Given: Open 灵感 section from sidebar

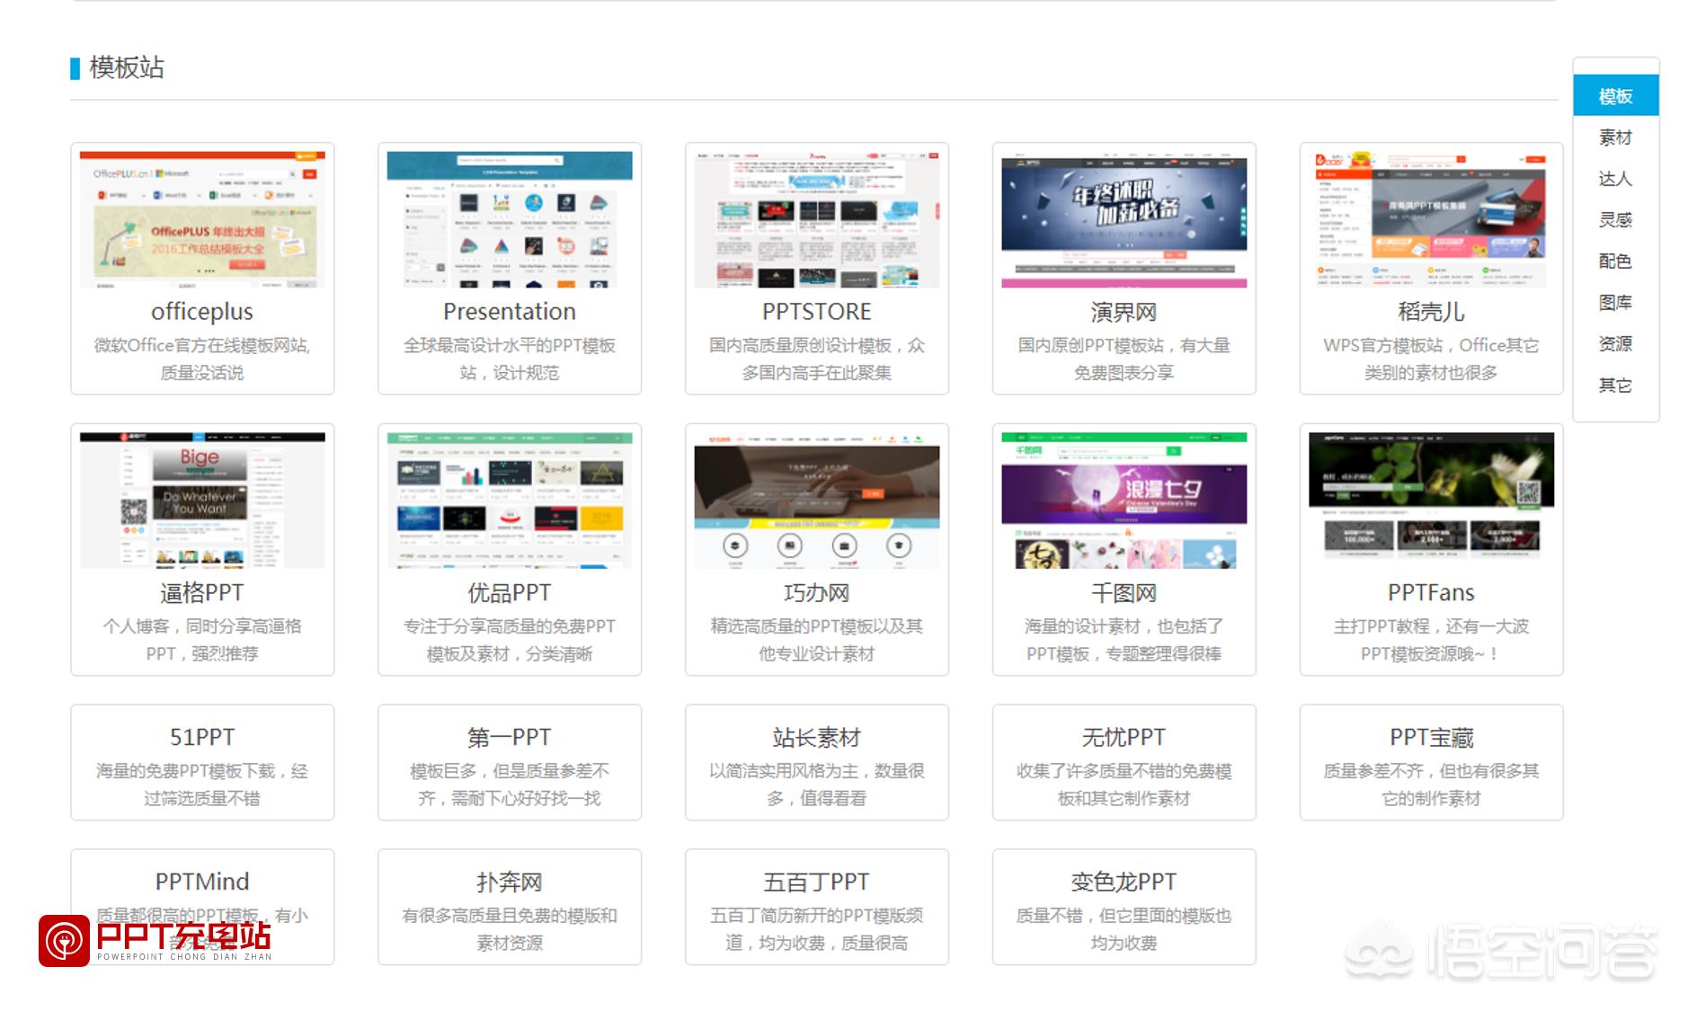Looking at the screenshot, I should coord(1615,220).
